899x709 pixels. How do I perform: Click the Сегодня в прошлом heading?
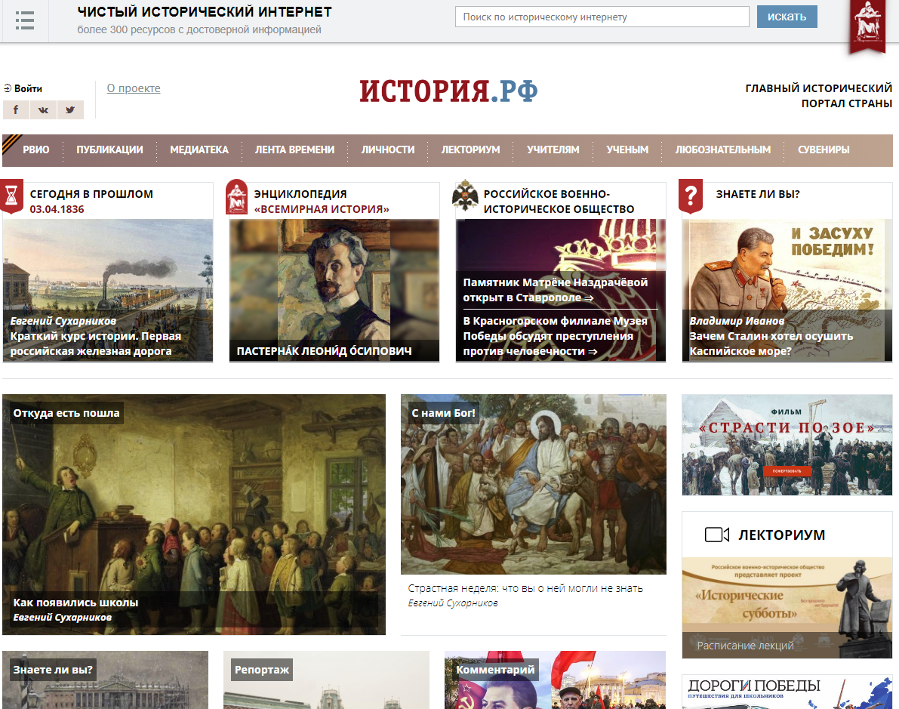point(91,194)
